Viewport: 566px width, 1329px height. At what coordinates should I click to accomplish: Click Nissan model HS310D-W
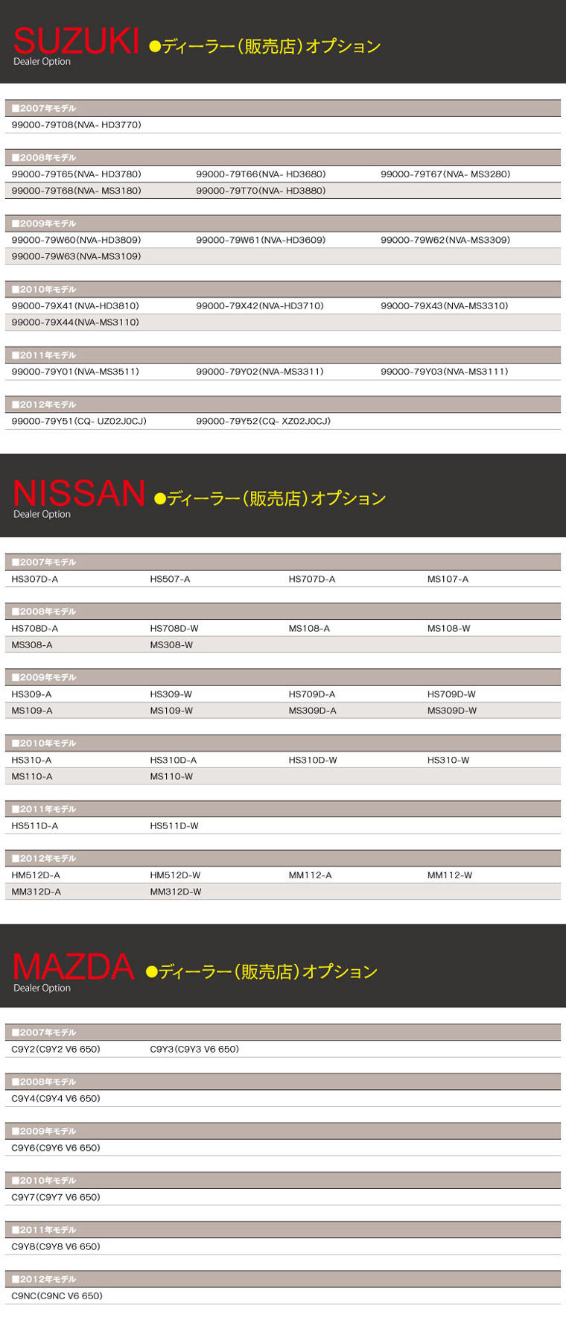point(313,761)
